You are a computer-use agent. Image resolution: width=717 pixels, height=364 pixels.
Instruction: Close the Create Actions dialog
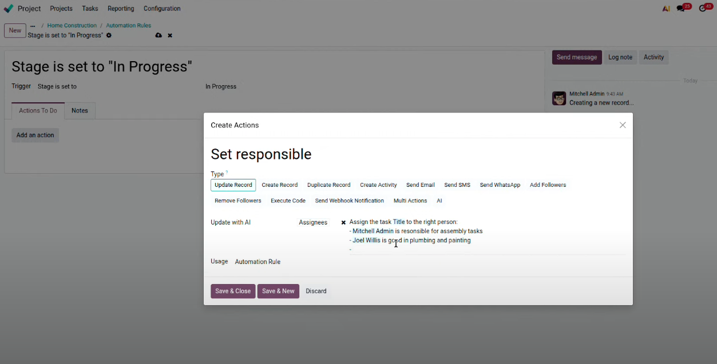(623, 125)
